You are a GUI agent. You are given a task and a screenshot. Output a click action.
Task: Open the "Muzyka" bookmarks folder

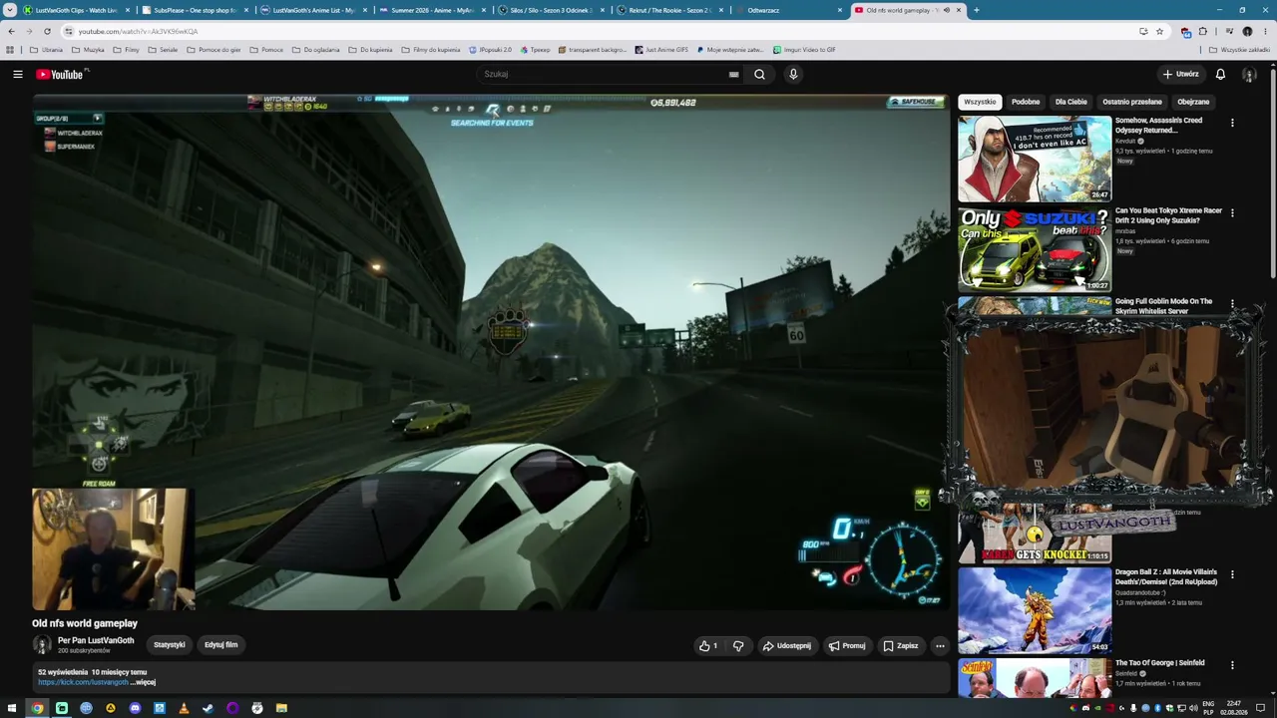point(88,49)
